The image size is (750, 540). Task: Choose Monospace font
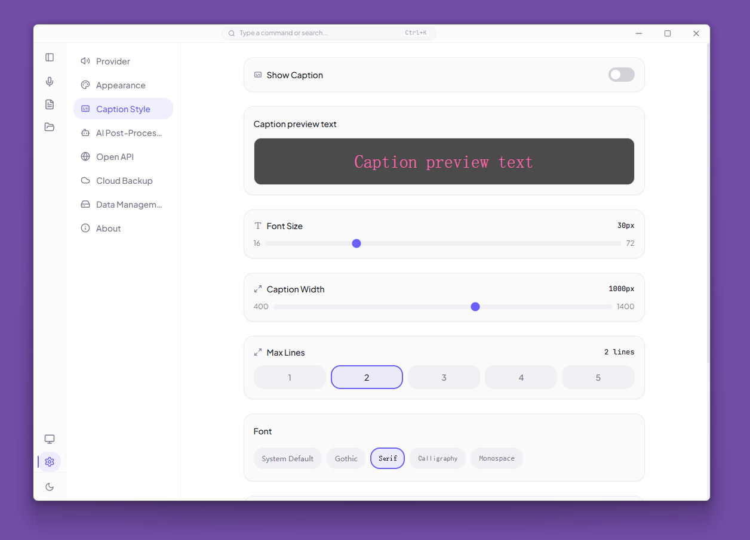point(497,458)
